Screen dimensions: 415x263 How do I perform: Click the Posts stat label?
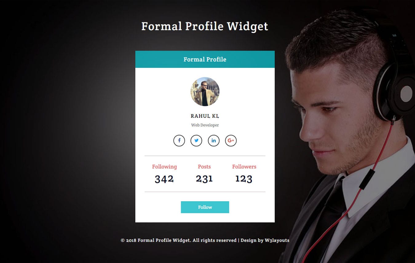[204, 167]
